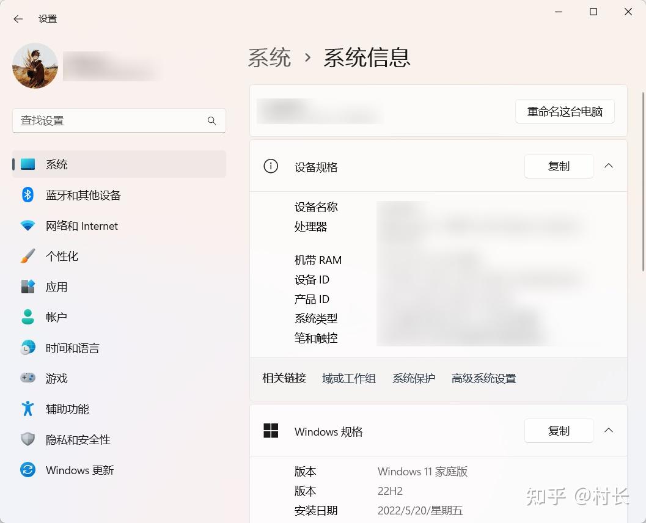The width and height of the screenshot is (646, 523).
Task: Click the 相关链接 label
Action: tap(284, 378)
